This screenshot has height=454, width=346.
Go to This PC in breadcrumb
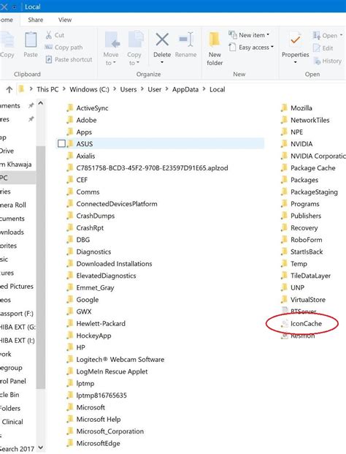[47, 89]
